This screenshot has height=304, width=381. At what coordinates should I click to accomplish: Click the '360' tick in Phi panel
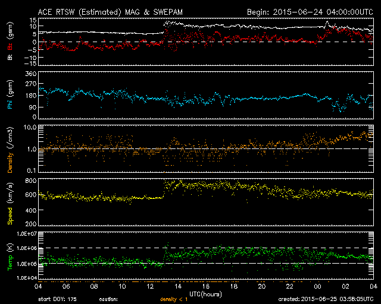[x=31, y=74]
